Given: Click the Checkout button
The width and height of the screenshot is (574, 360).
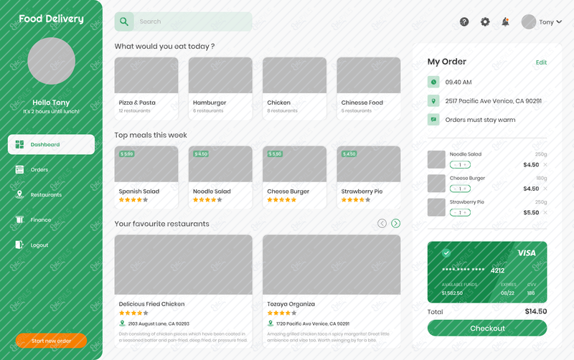Looking at the screenshot, I should click(x=487, y=328).
